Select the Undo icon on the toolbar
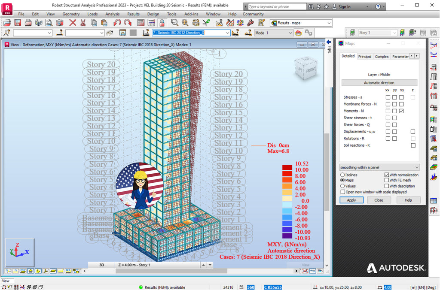Viewport: 440px width, 290px height. point(117,23)
